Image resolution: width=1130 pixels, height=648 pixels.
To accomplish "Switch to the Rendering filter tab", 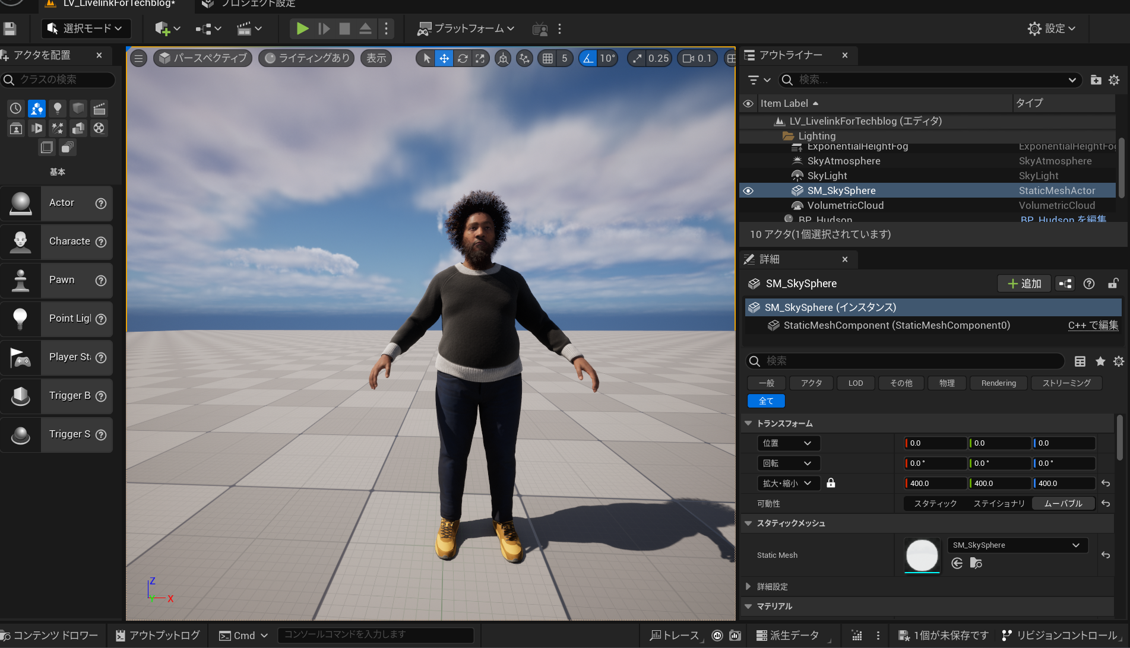I will tap(998, 383).
